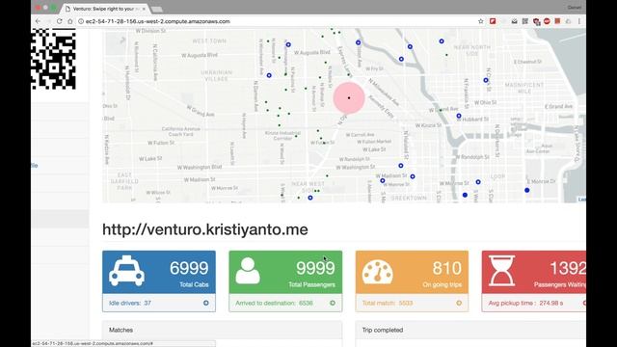Screen dimensions: 617x347
Task: Click the blue marker beside W Hubbard St
Action: click(x=459, y=116)
